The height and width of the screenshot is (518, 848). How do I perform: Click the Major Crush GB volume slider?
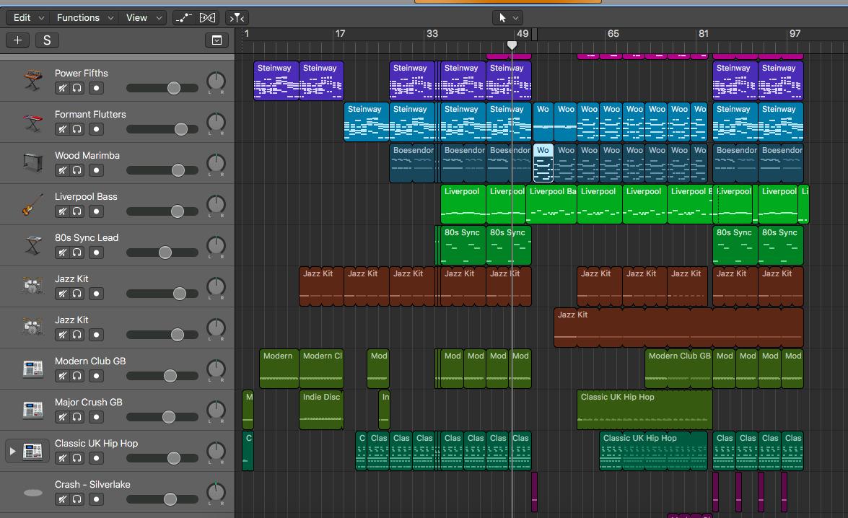point(162,417)
